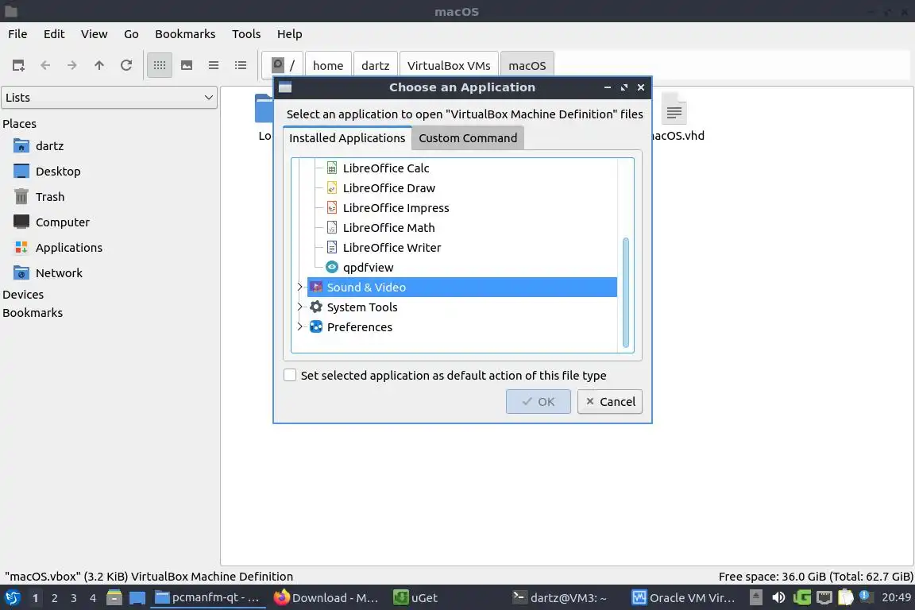Open the Lists side pane dropdown
The width and height of the screenshot is (915, 610).
pos(109,98)
